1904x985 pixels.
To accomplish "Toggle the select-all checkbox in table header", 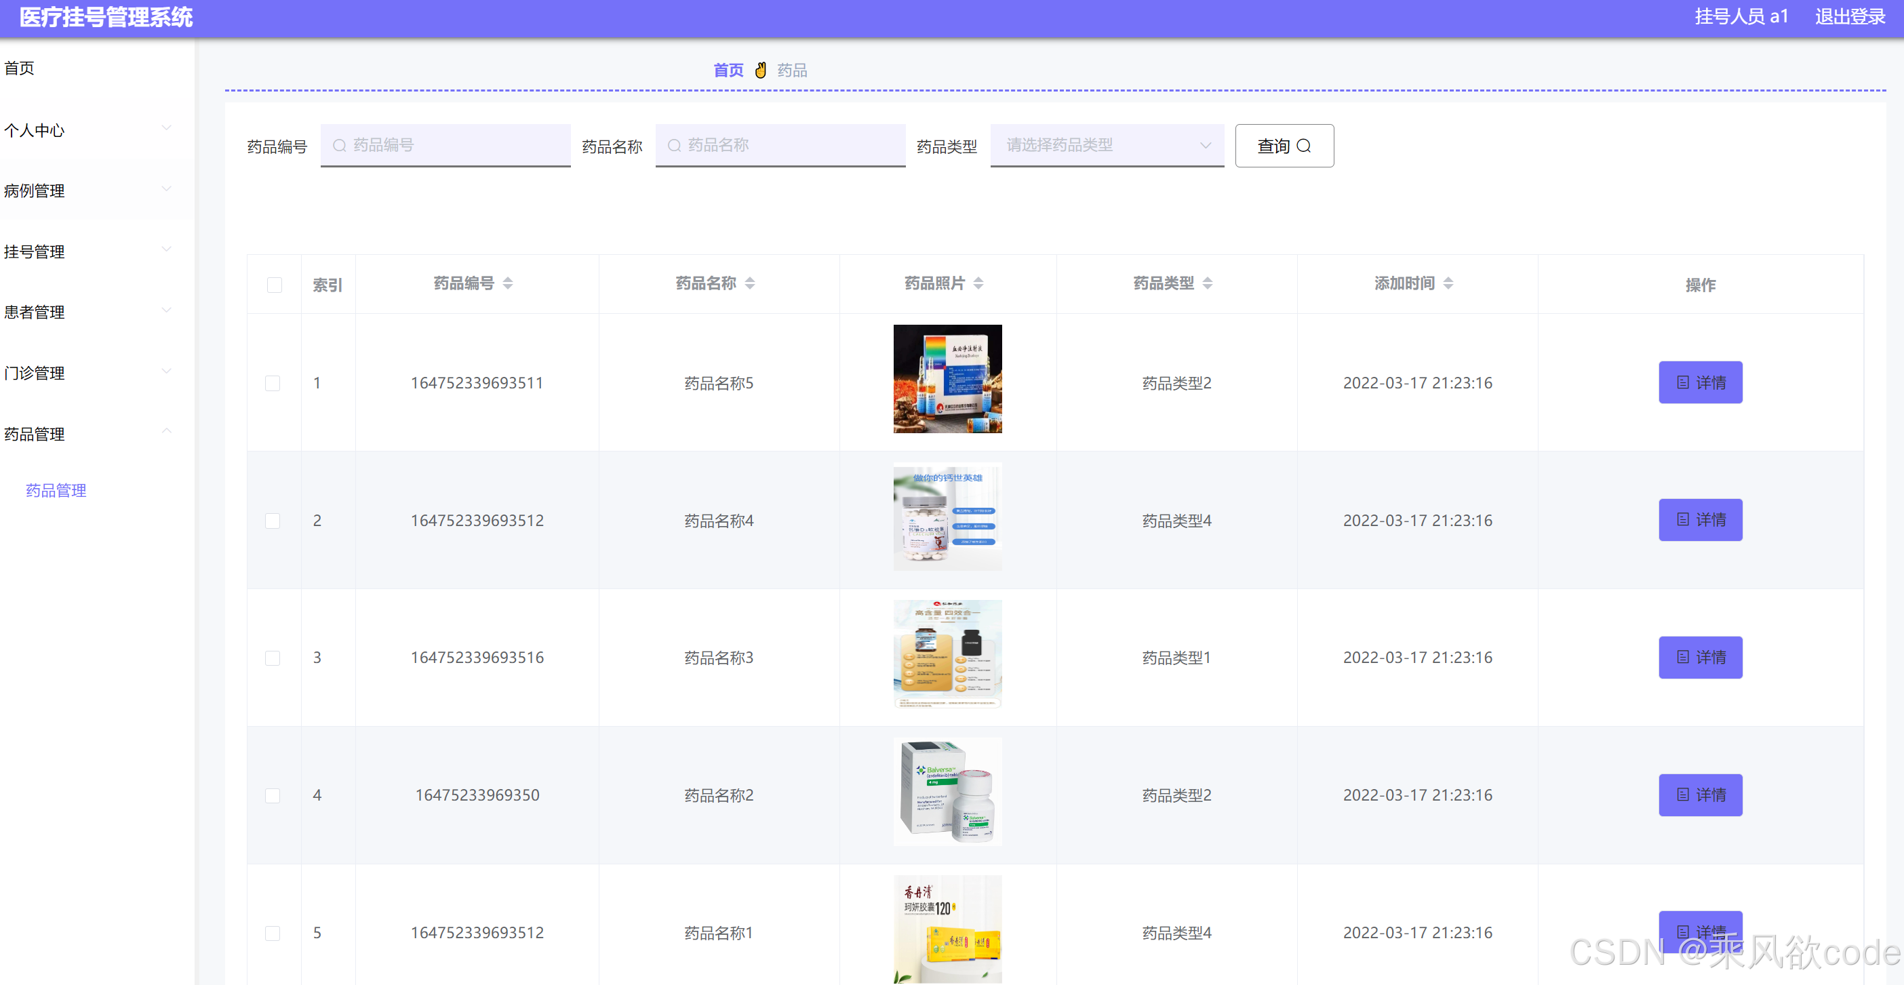I will tap(274, 285).
